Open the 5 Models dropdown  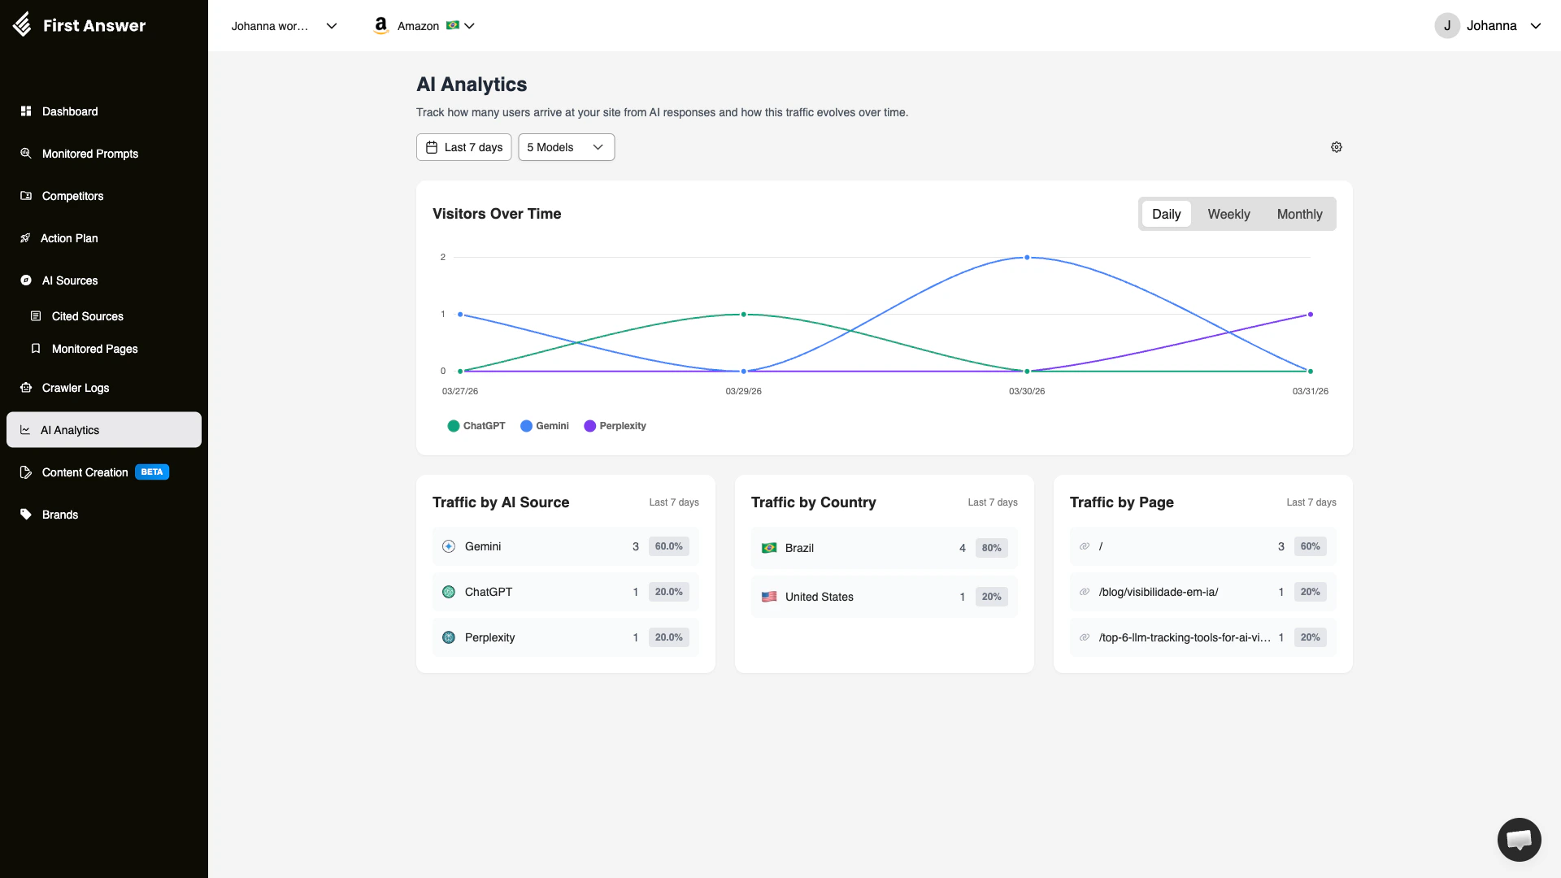566,147
